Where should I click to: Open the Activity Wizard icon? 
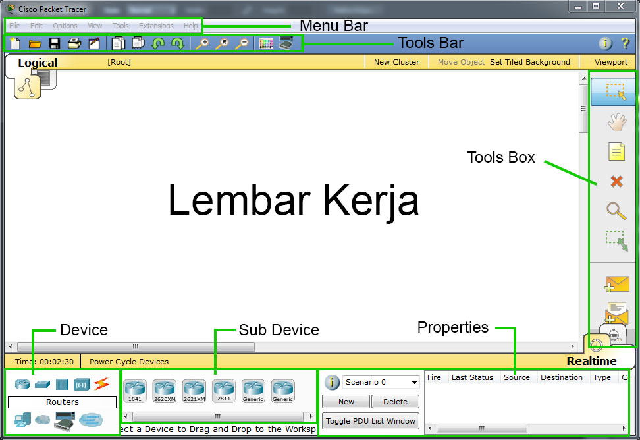pyautogui.click(x=94, y=43)
